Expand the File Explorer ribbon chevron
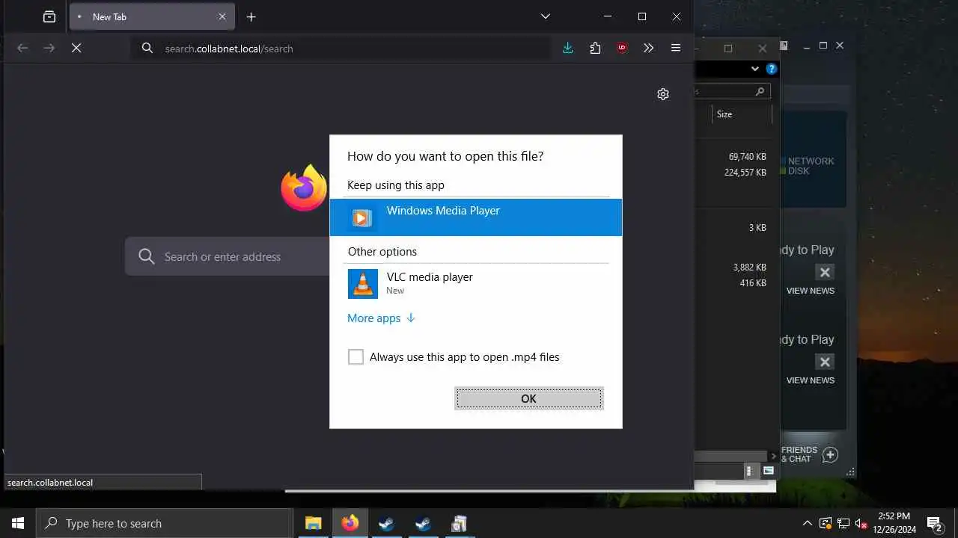This screenshot has height=538, width=958. coord(755,69)
